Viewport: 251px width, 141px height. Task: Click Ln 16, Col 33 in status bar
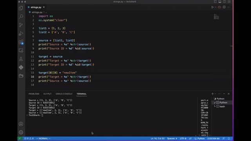(158, 139)
